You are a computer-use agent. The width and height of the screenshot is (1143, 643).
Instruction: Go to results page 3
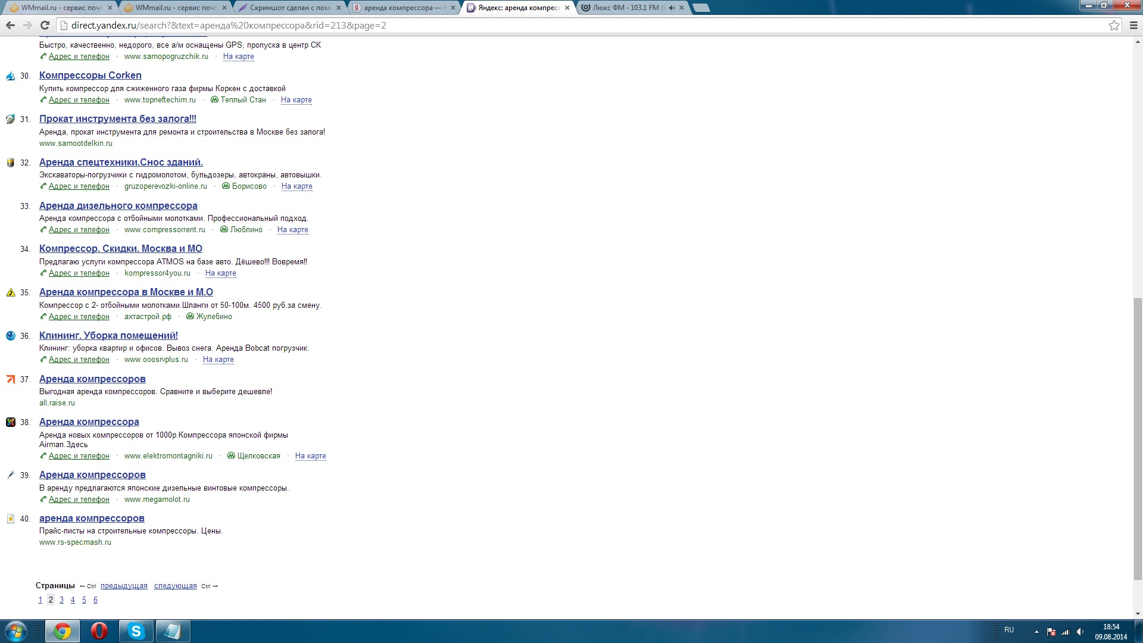pos(62,600)
